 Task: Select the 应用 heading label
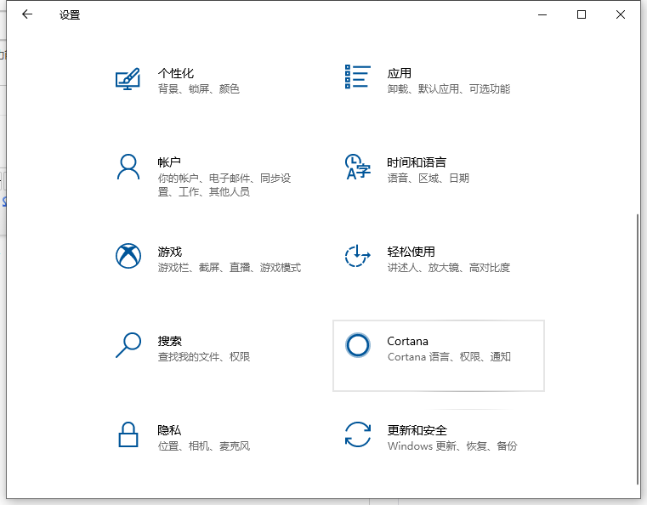point(399,74)
